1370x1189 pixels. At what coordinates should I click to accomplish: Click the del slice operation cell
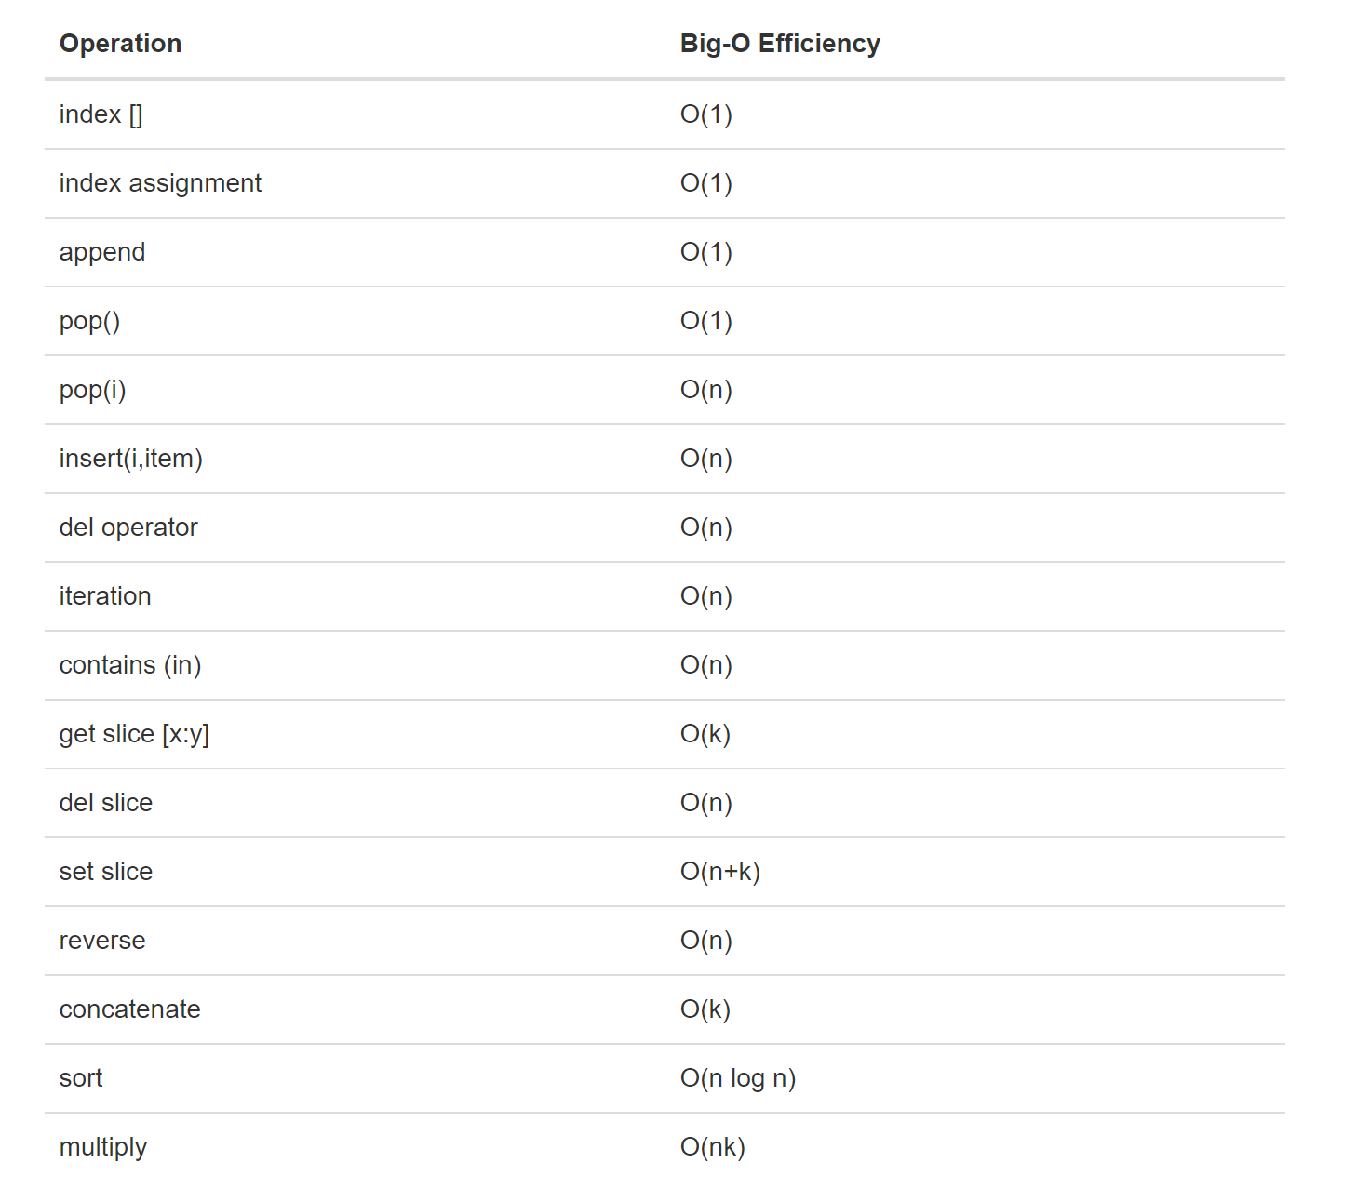coord(106,803)
